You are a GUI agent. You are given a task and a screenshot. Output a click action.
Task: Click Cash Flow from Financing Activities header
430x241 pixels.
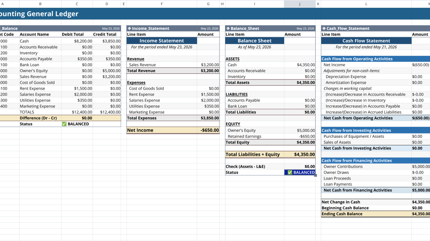point(366,161)
